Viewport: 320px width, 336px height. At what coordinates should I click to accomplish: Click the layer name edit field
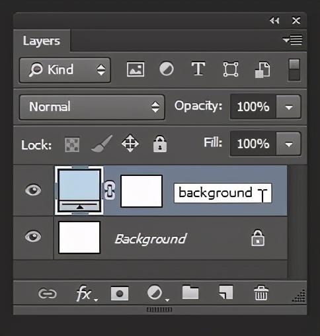tap(223, 193)
